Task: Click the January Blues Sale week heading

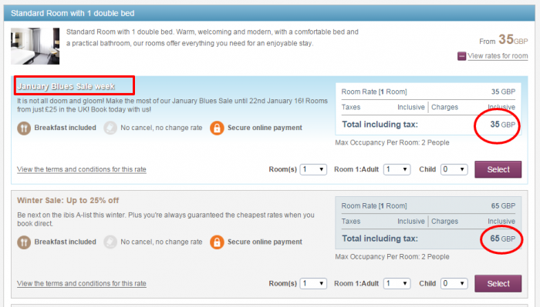Action: point(66,86)
